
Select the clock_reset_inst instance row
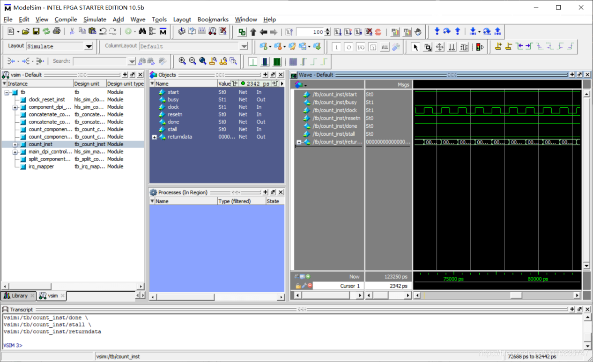73,100
